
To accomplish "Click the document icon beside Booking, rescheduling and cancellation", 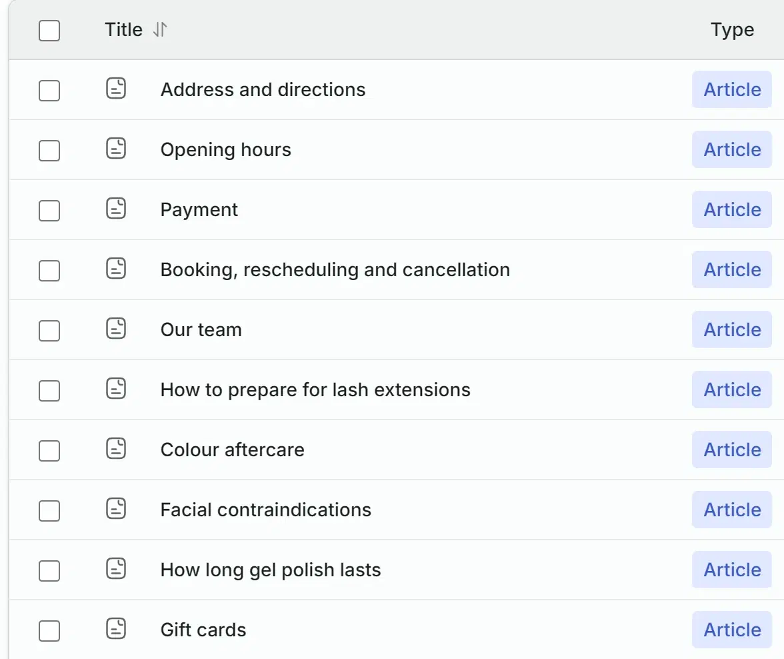I will [x=116, y=269].
